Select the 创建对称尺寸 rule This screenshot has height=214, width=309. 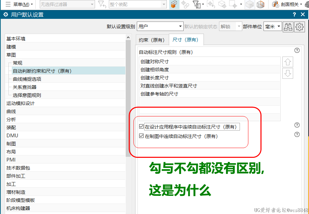pos(210,62)
